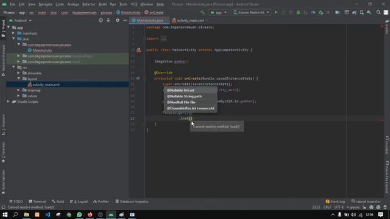Screen dimensions: 390x219
Task: Click the 4 spaces indent setting
Action: pos(353,207)
